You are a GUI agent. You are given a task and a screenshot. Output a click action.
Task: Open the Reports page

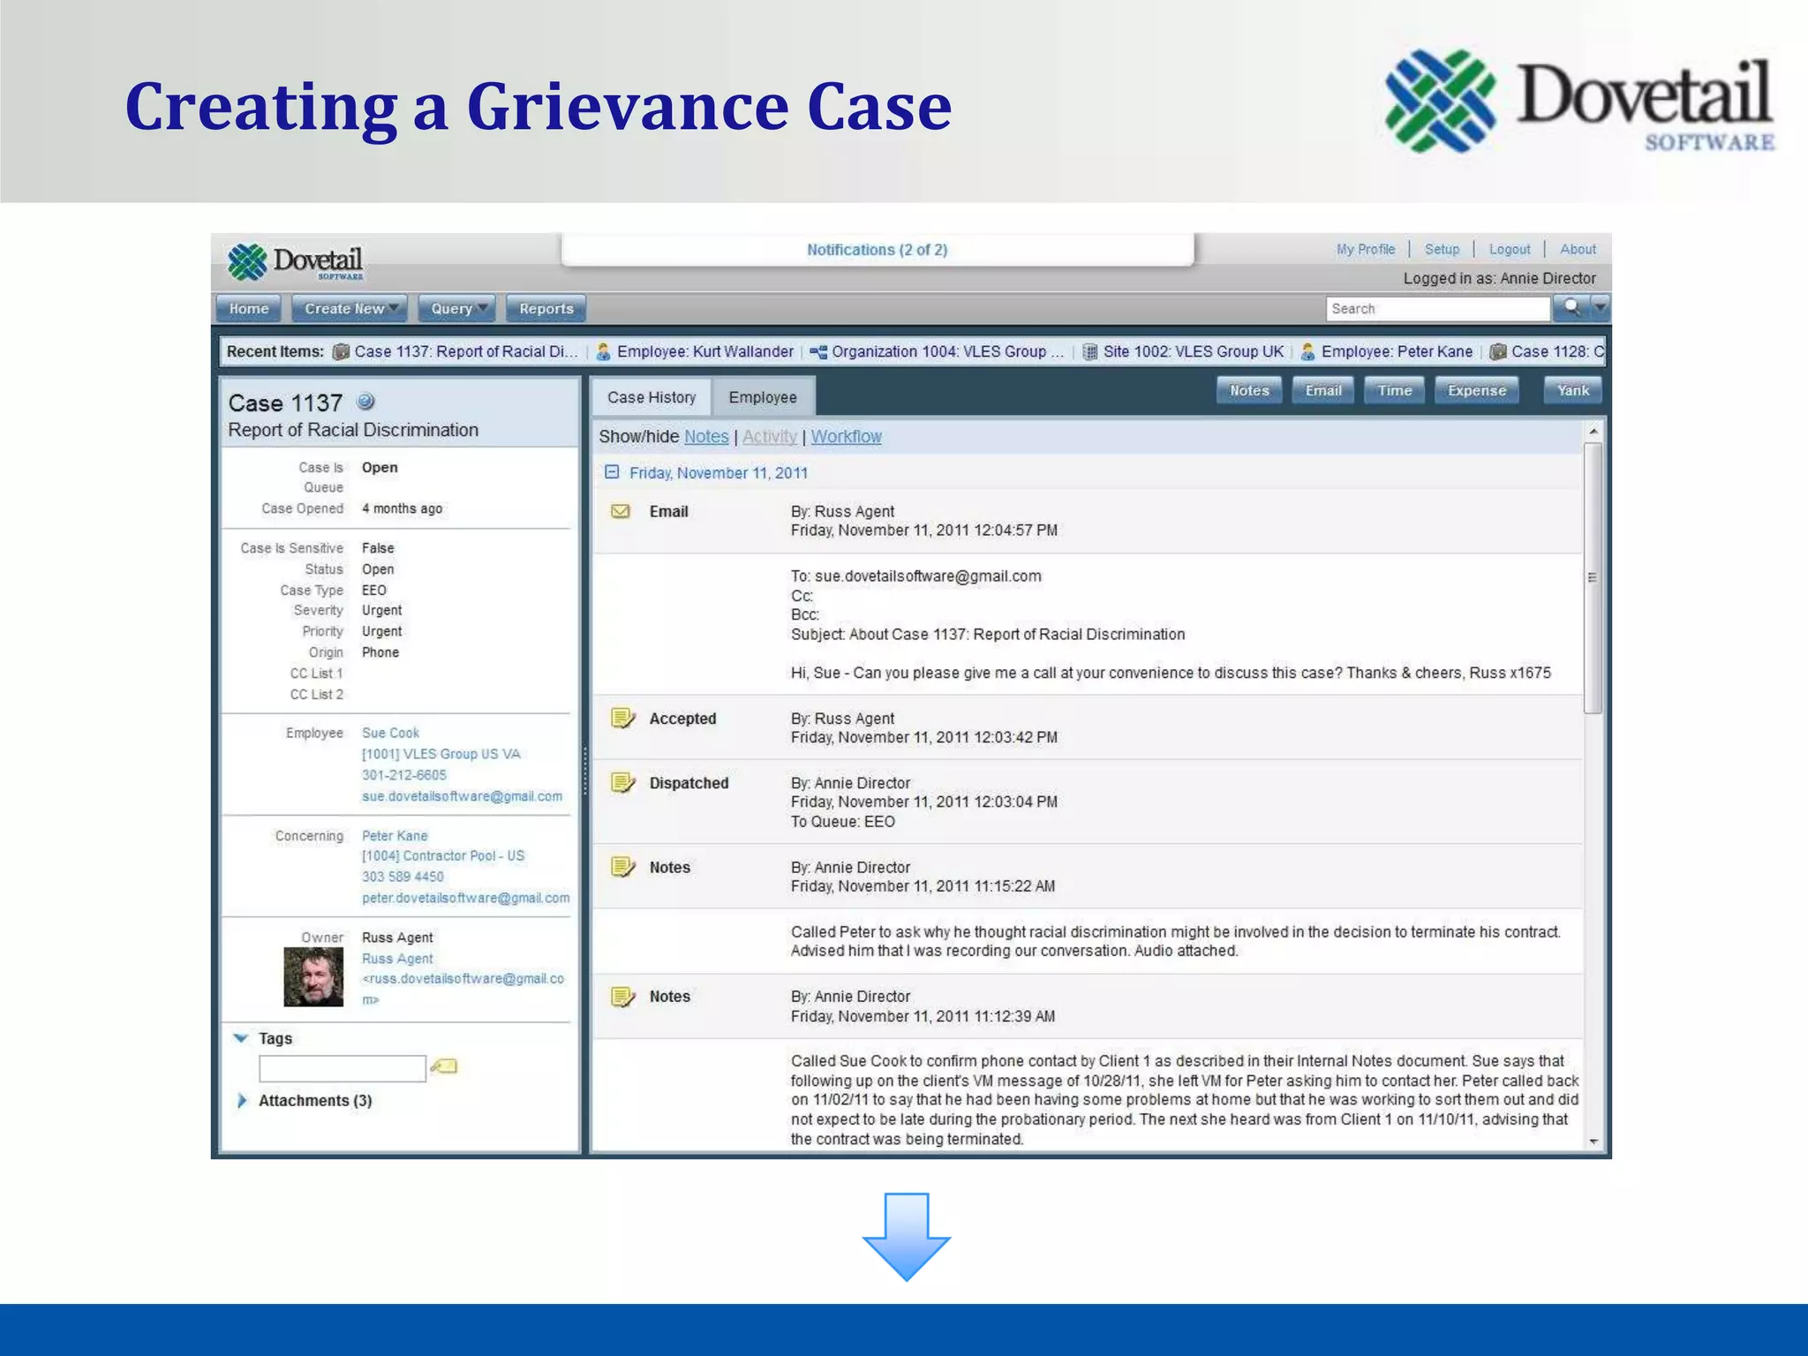tap(546, 308)
